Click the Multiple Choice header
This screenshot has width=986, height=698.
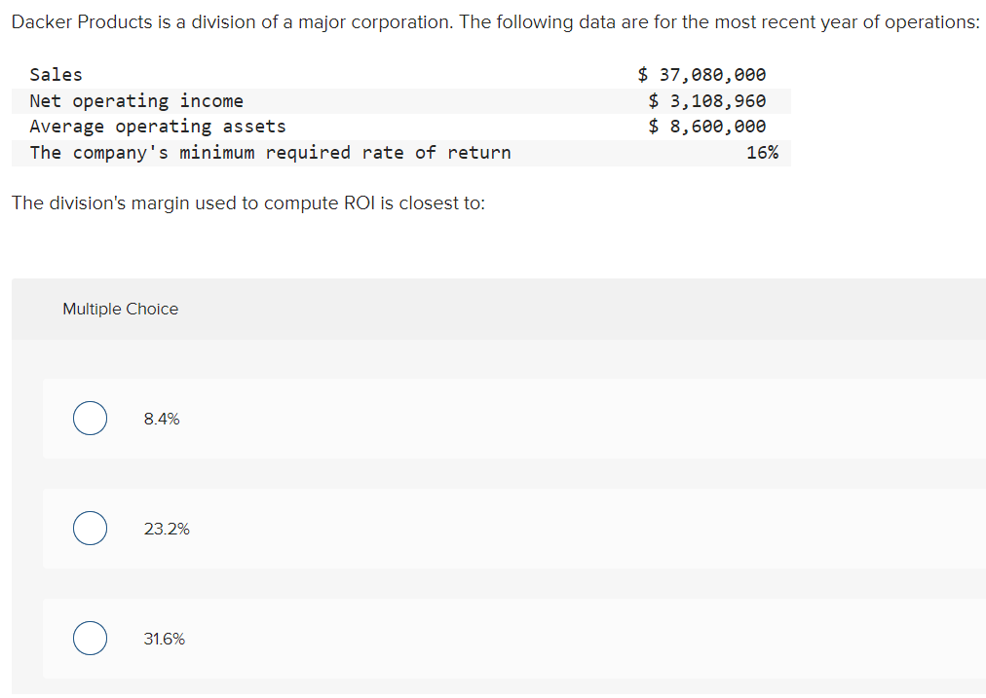coord(120,309)
